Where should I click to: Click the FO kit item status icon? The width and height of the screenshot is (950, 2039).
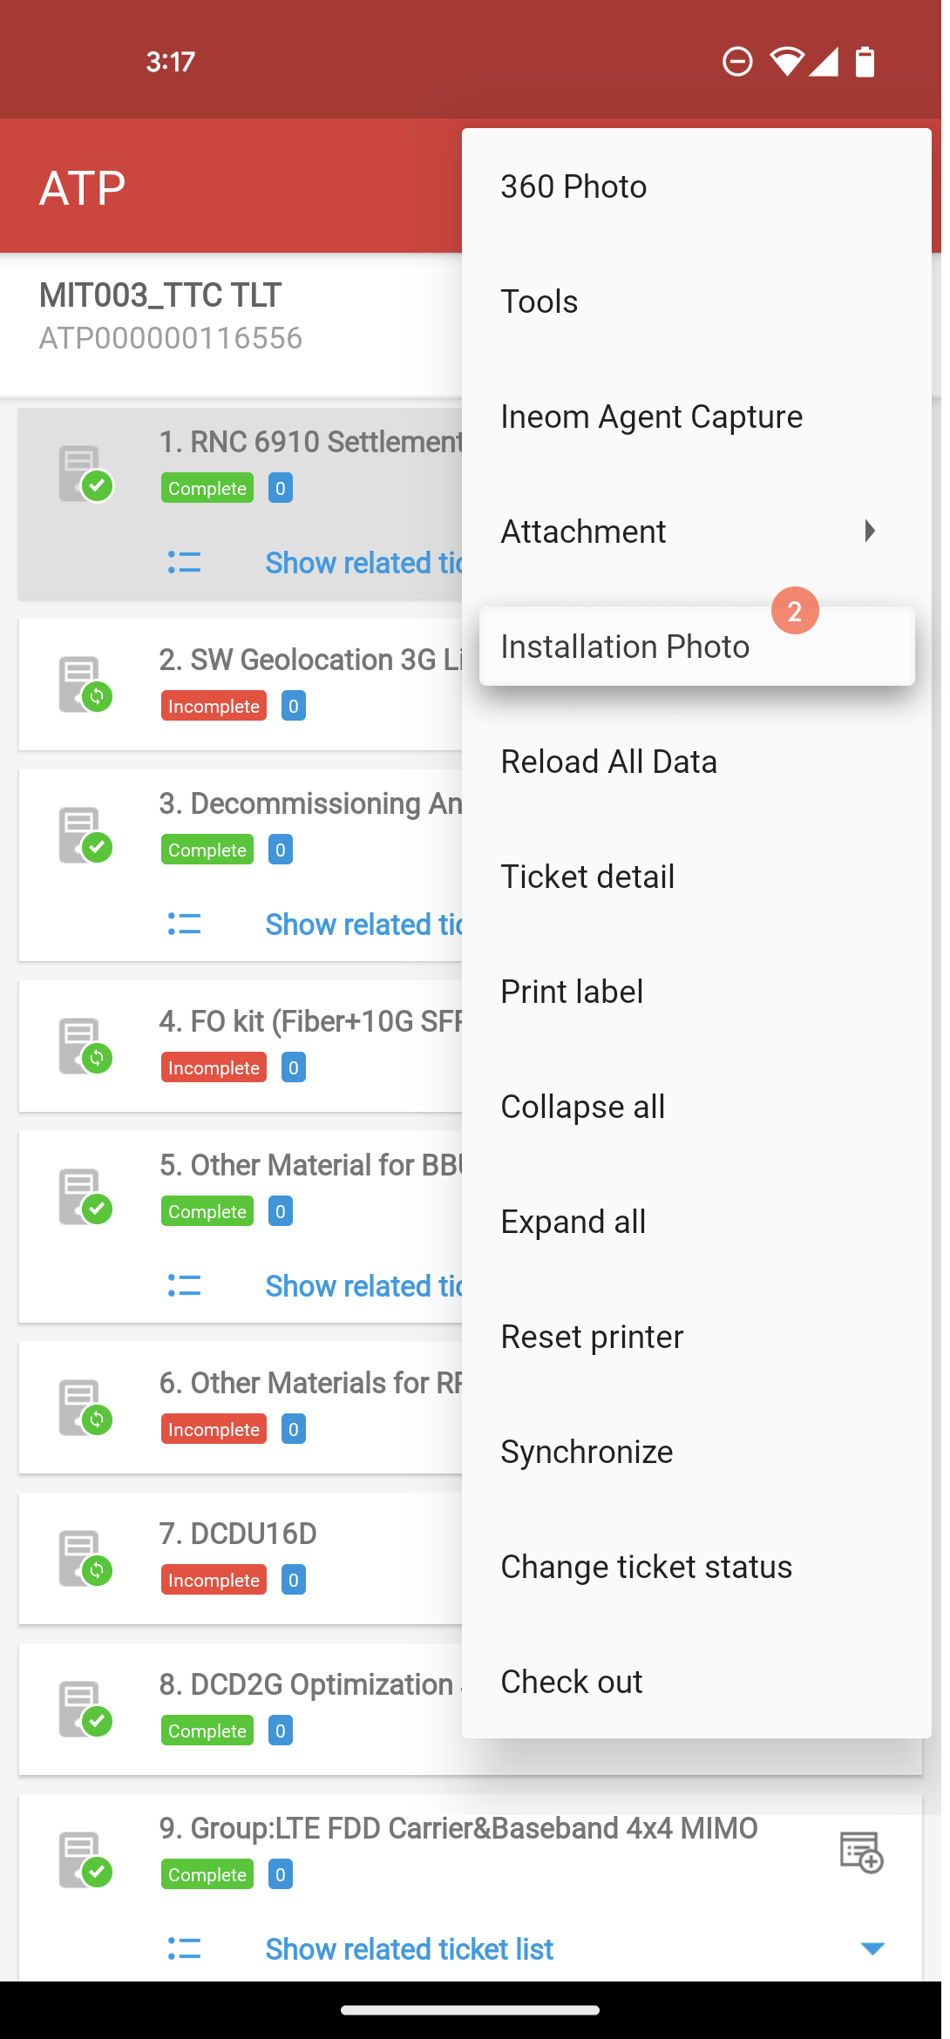click(x=85, y=1046)
